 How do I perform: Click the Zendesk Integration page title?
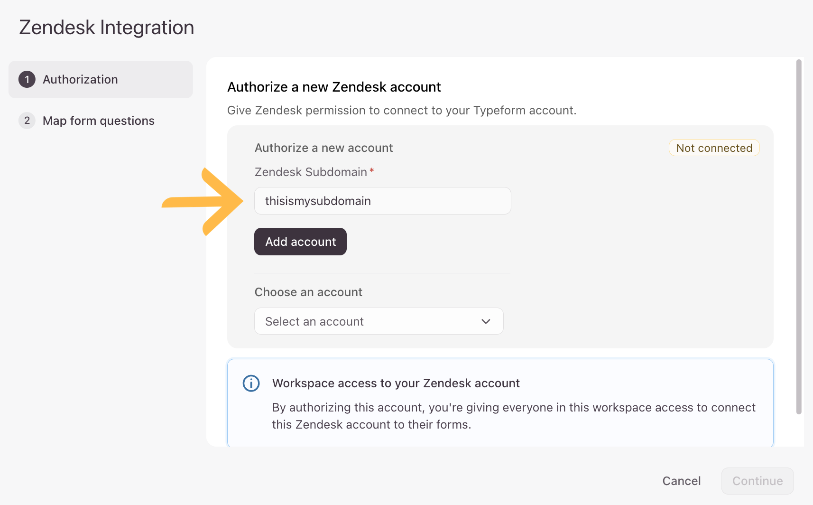[x=107, y=28]
